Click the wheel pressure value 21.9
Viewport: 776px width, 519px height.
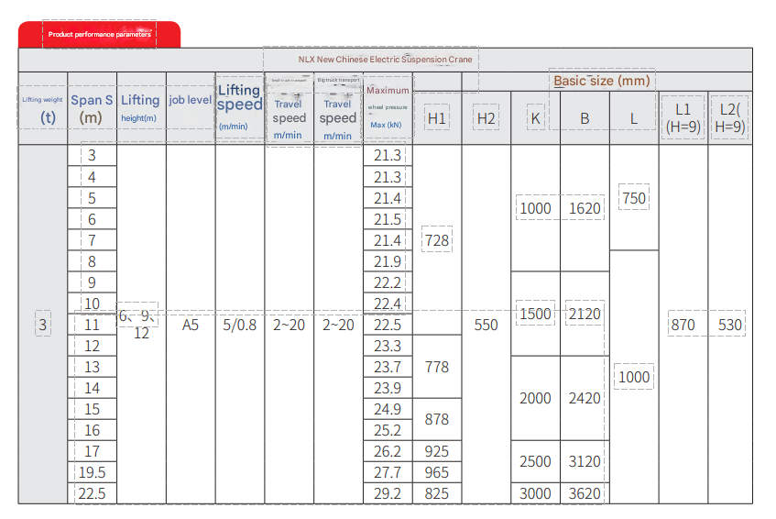tap(388, 261)
